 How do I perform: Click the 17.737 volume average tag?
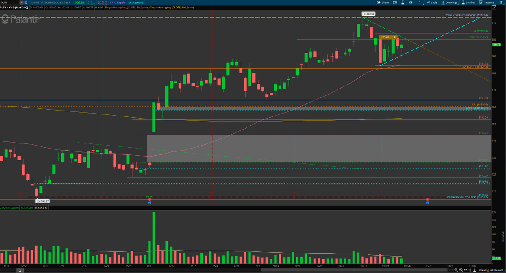click(x=496, y=258)
